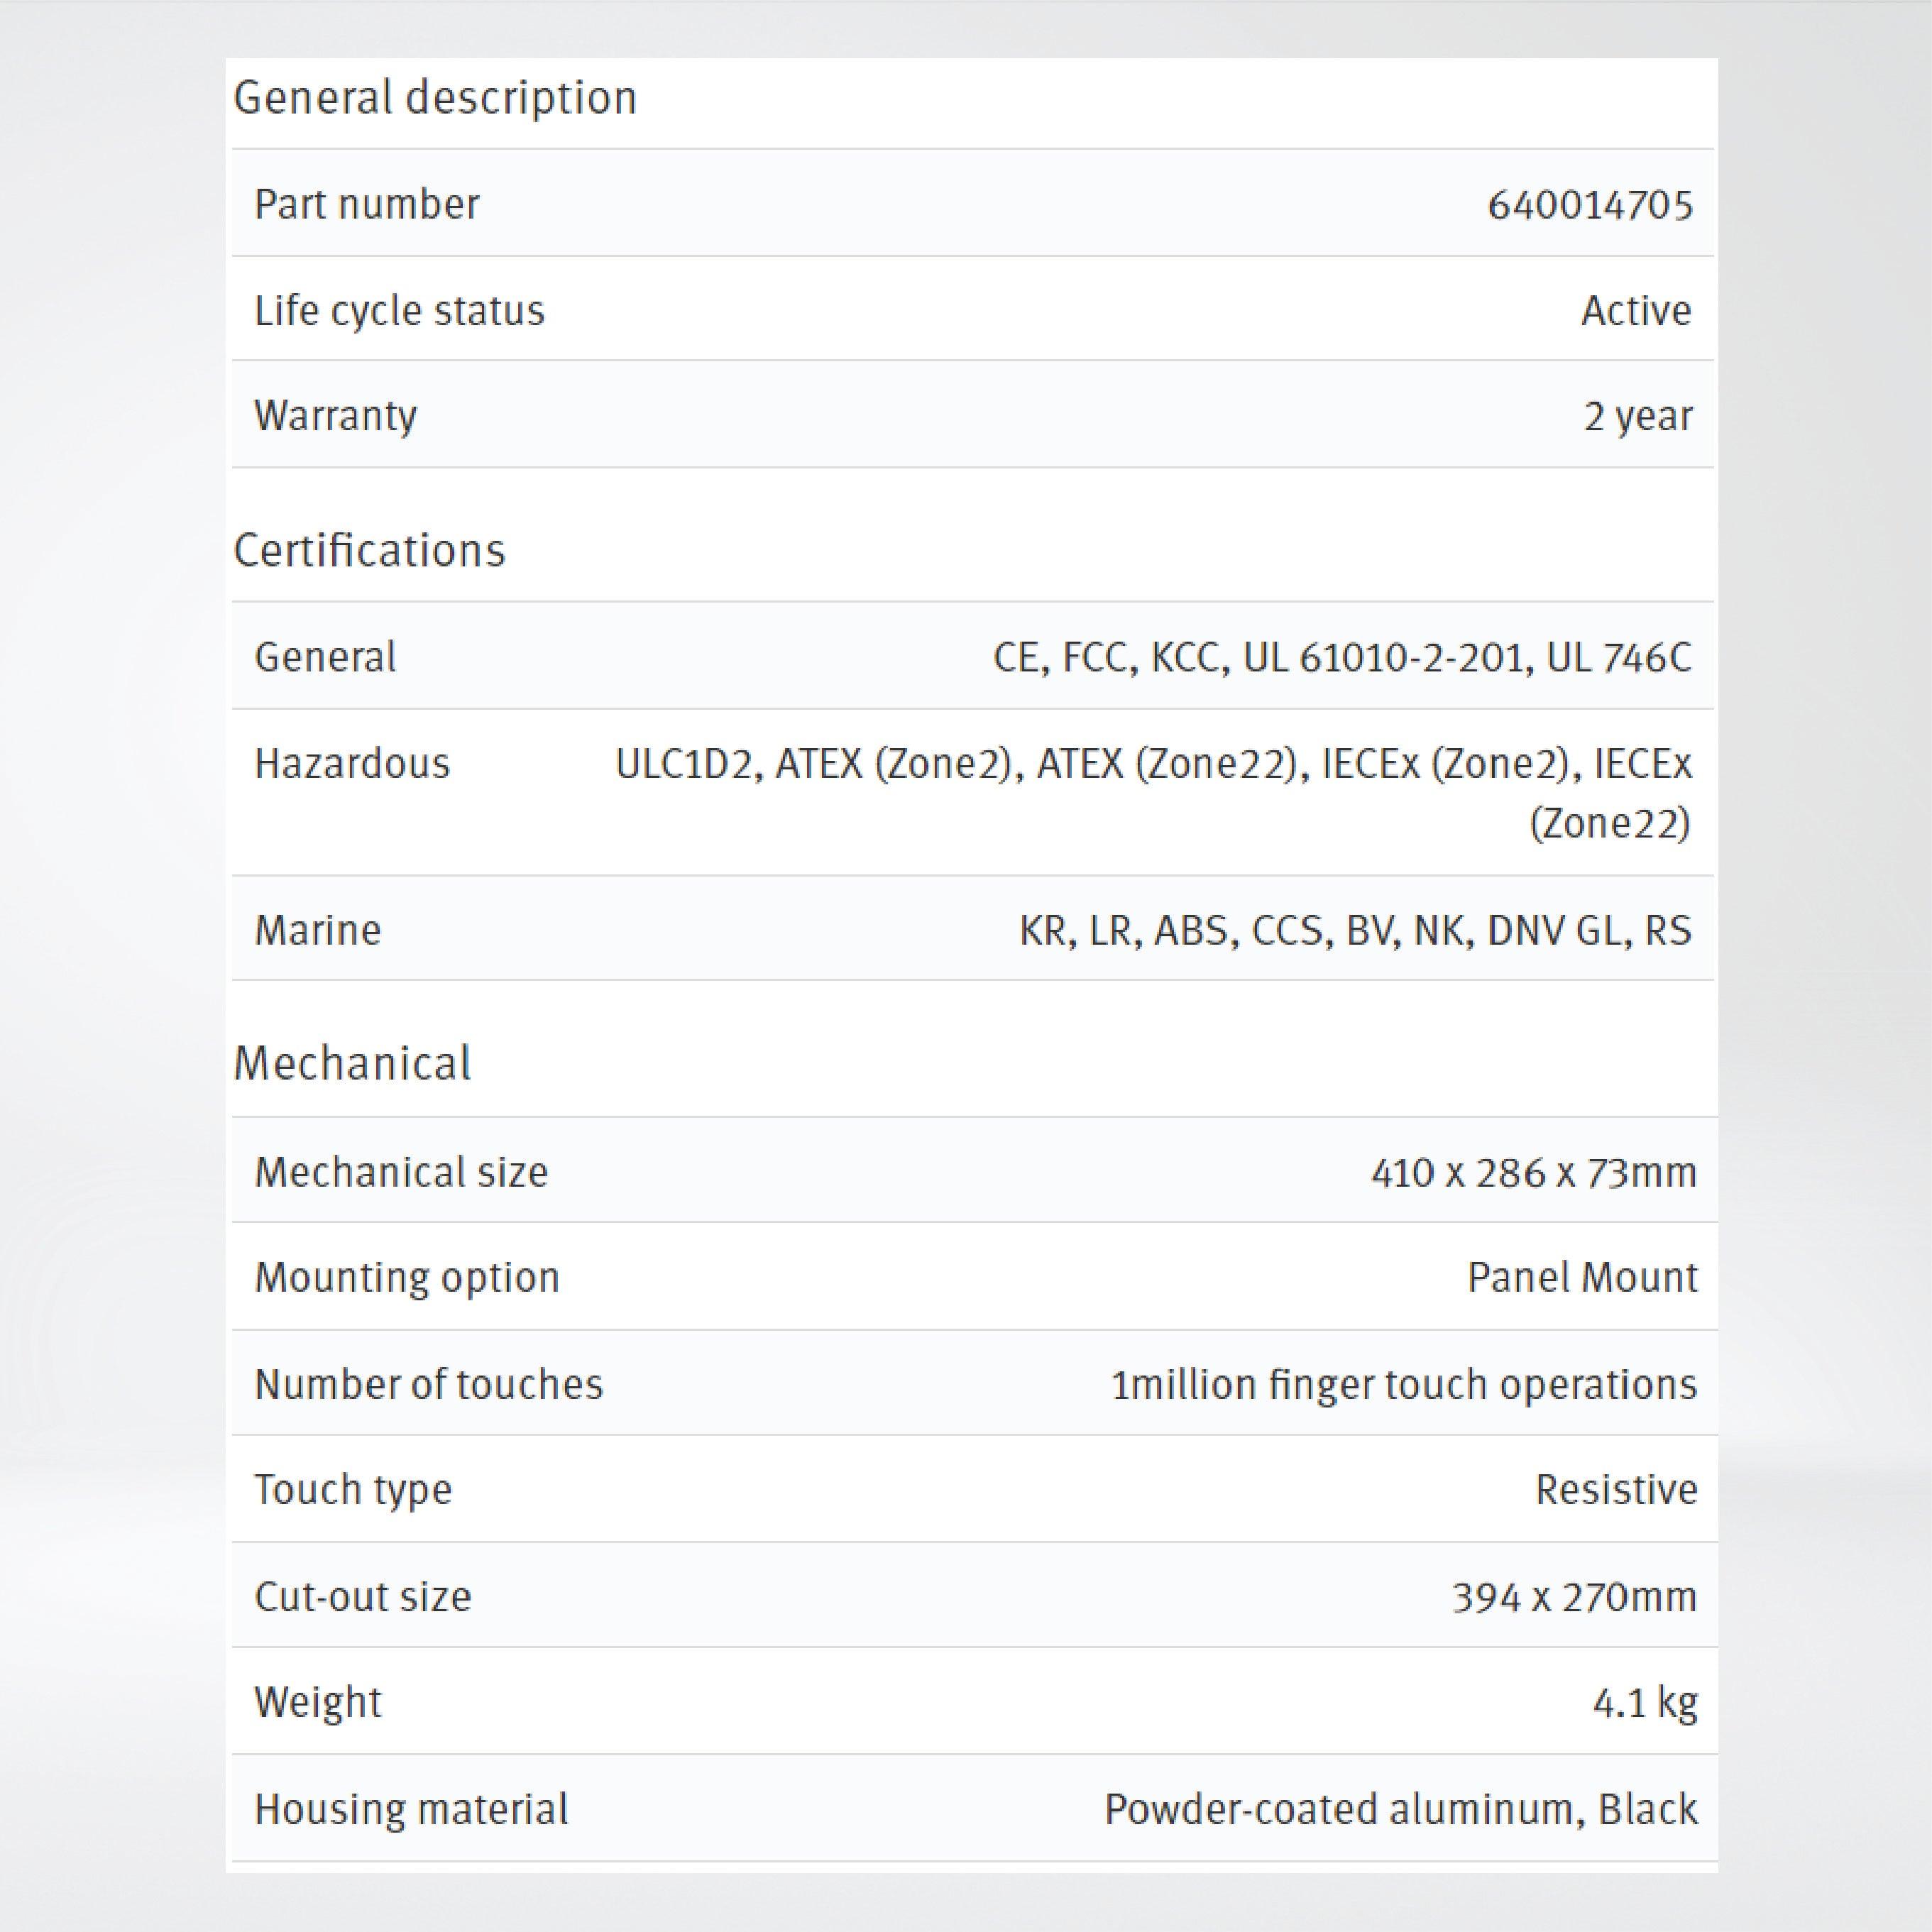Click the Touch type Resistive value
The image size is (1932, 1932).
[1615, 1490]
